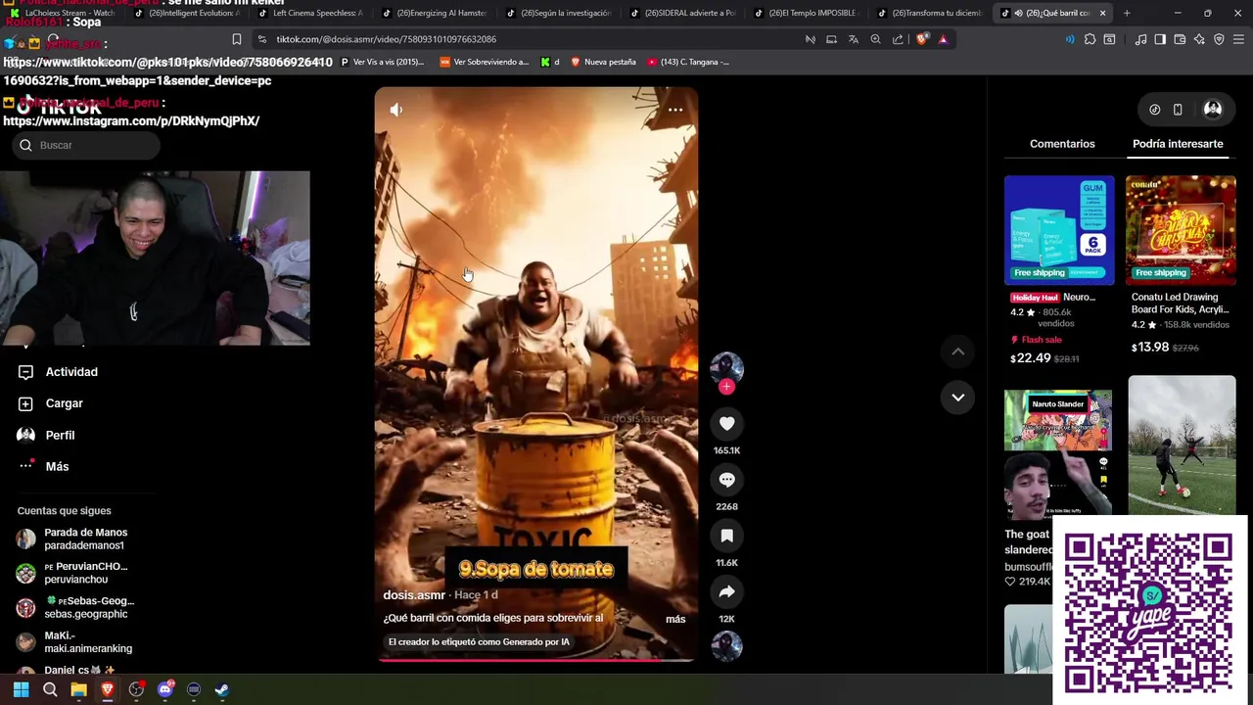1253x705 pixels.
Task: Save the video with the bookmark icon
Action: 726,536
